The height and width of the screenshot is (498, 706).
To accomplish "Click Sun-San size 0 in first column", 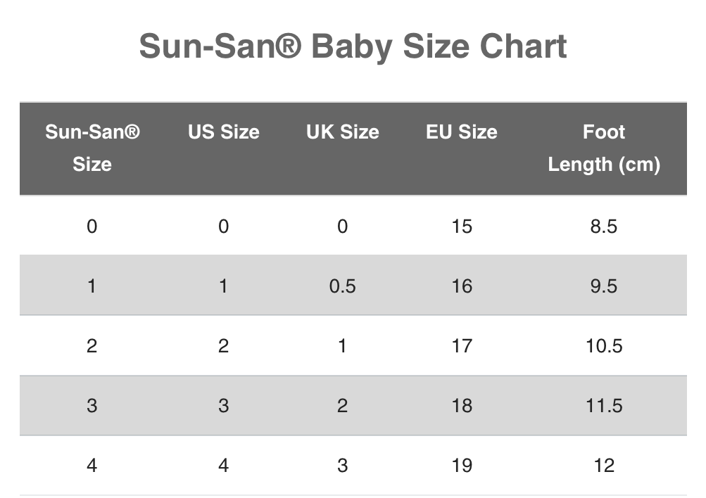I will 92,226.
